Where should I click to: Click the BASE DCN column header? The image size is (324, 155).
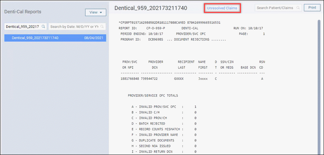(x=248, y=67)
